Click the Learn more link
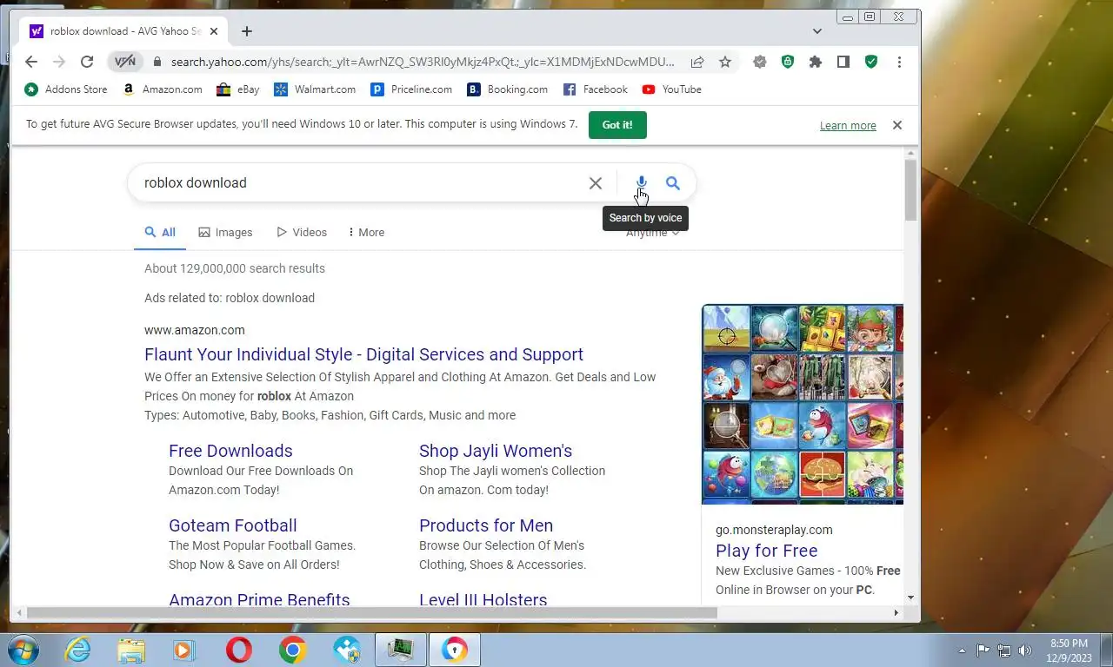The width and height of the screenshot is (1113, 667). [x=848, y=125]
